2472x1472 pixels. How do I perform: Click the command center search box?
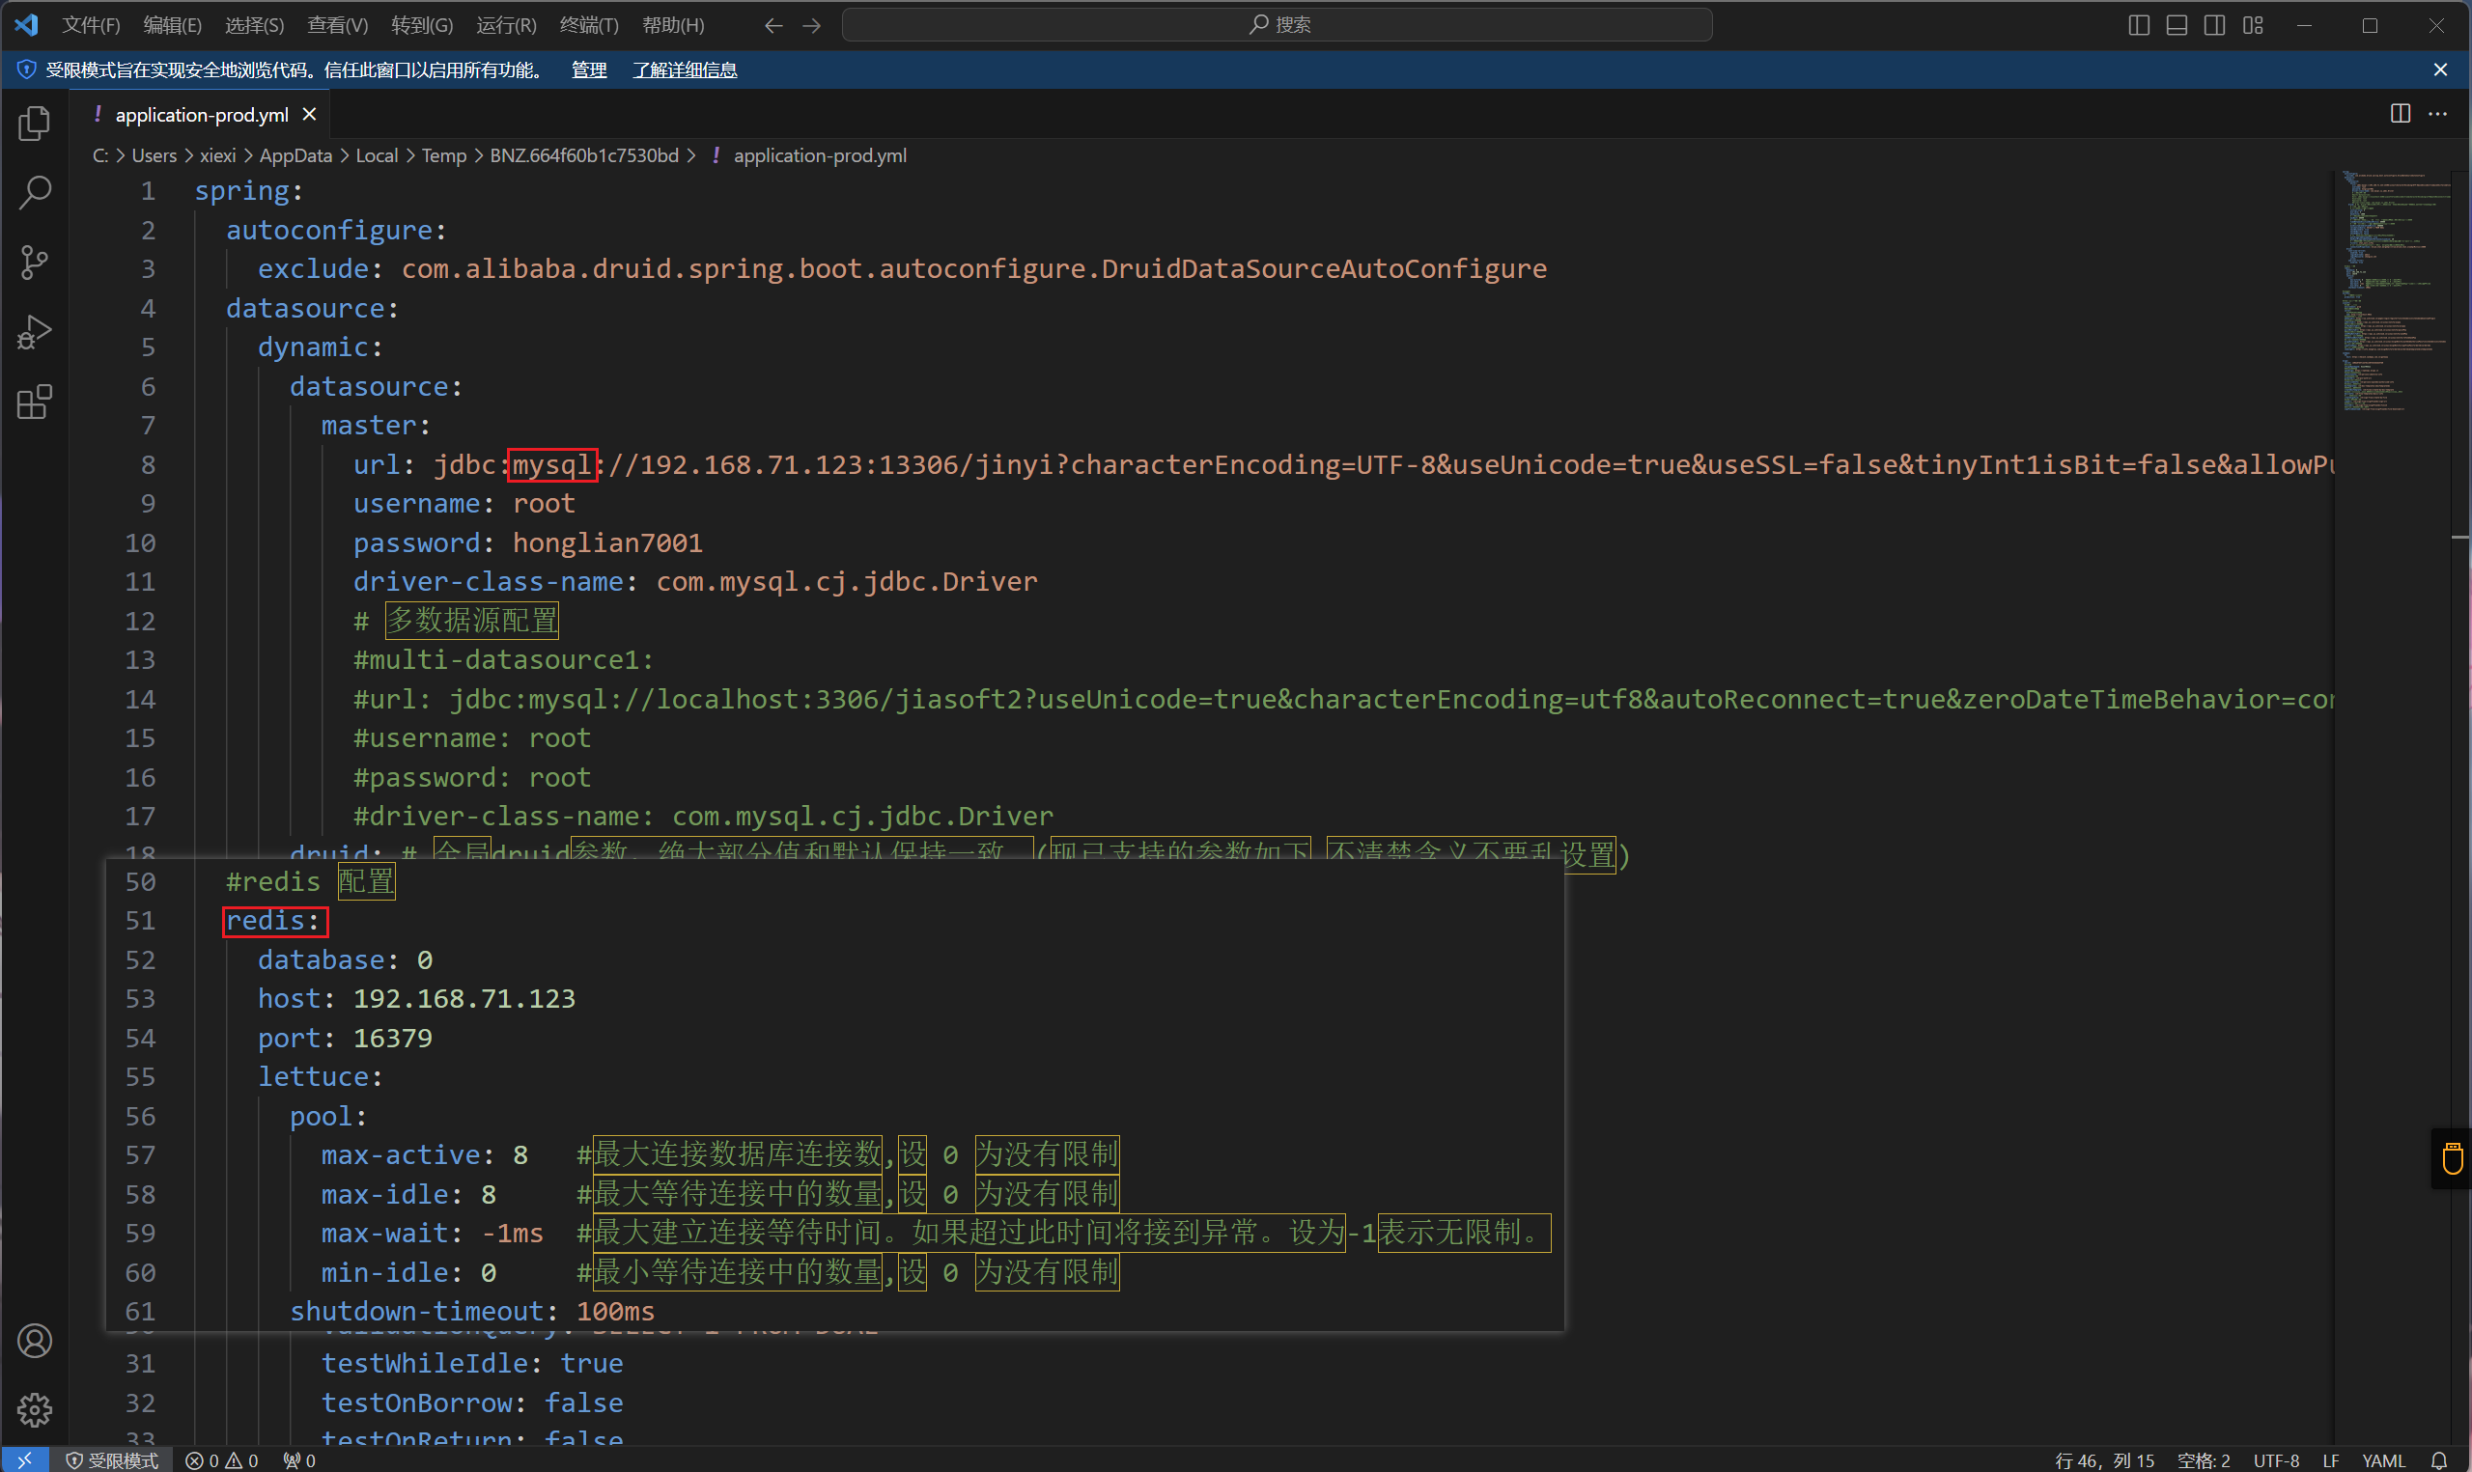tap(1278, 25)
